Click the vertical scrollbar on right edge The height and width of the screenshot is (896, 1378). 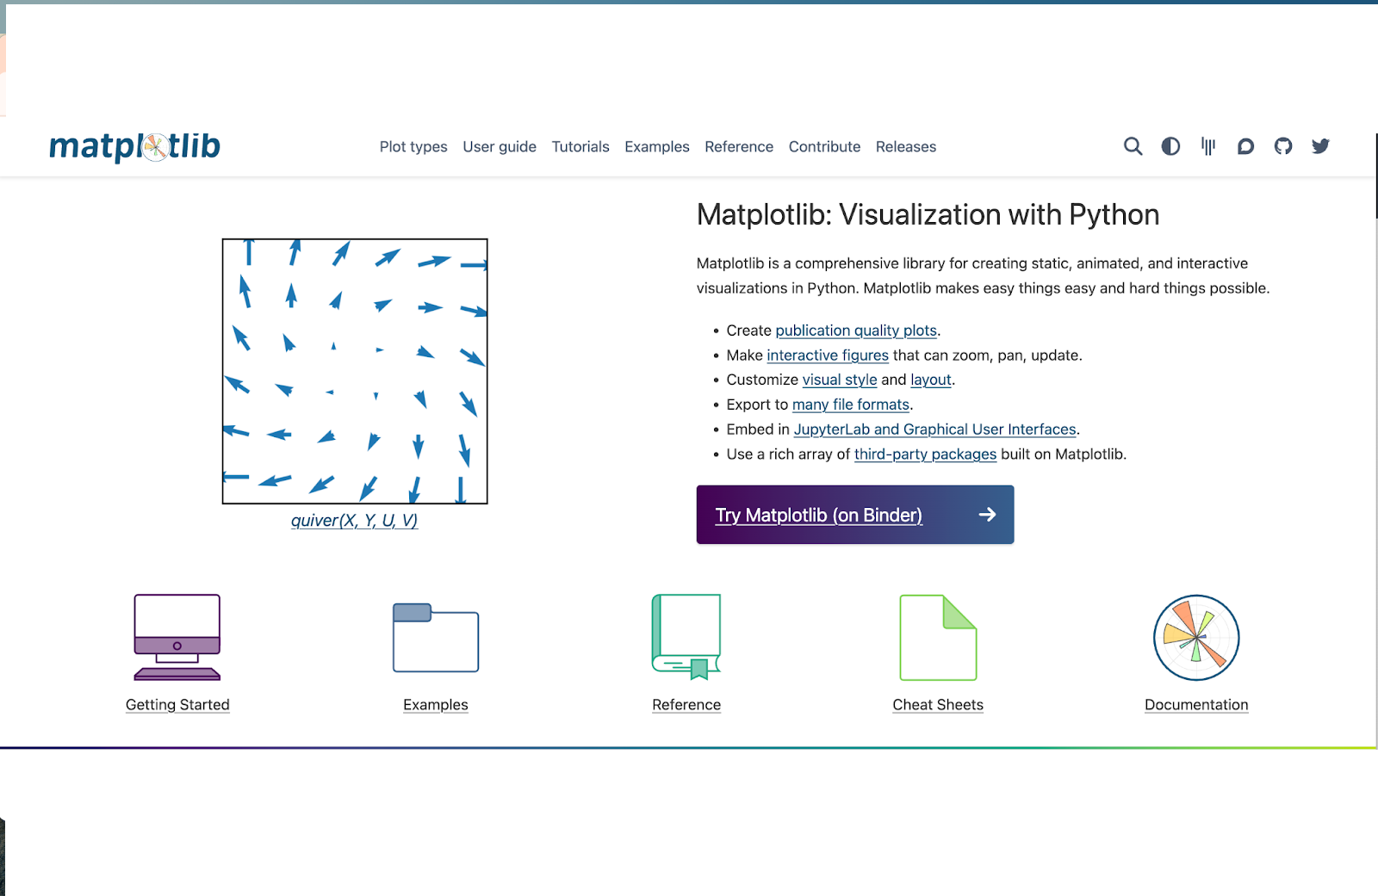coord(1375,176)
